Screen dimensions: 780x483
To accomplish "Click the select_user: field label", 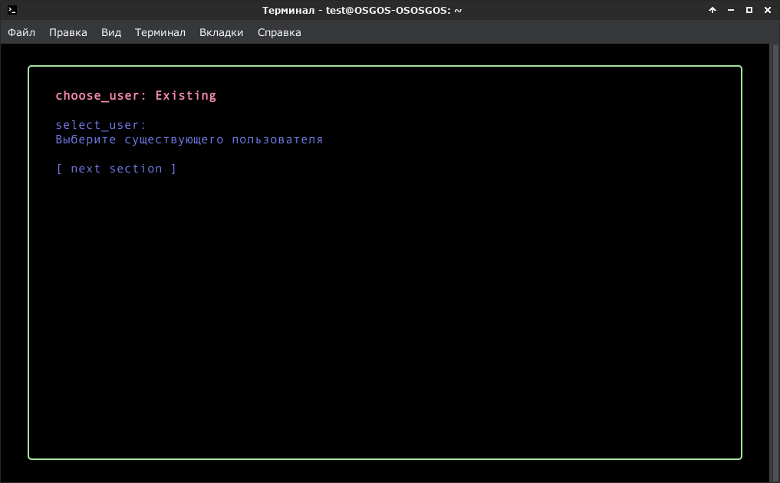I will [x=100, y=125].
